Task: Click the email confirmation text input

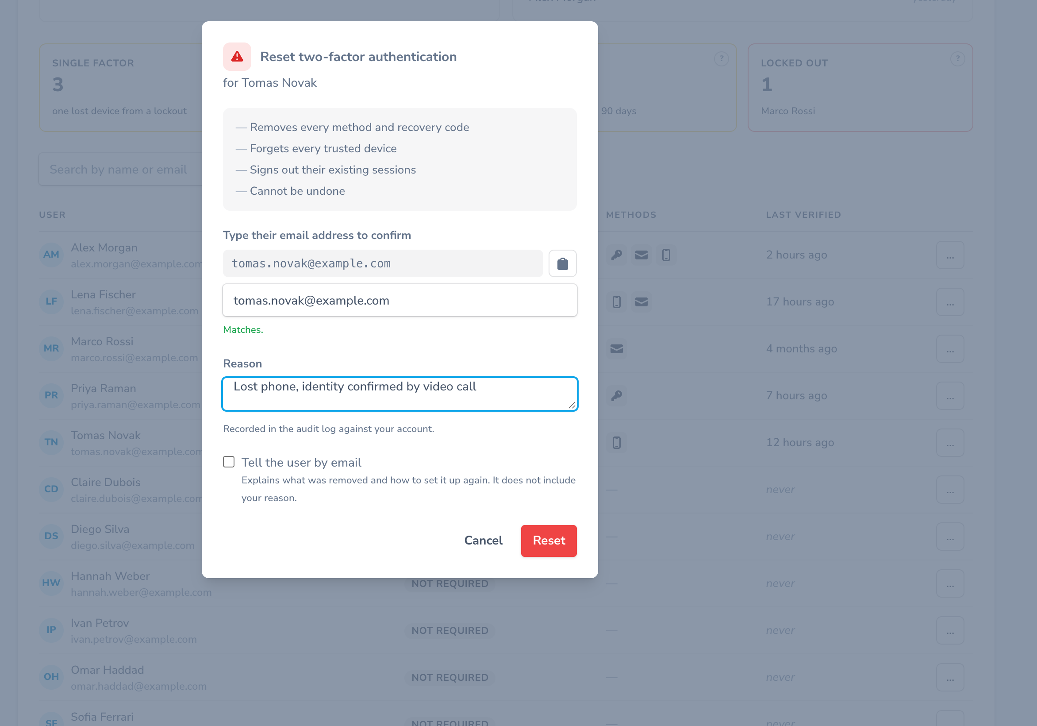Action: [400, 300]
